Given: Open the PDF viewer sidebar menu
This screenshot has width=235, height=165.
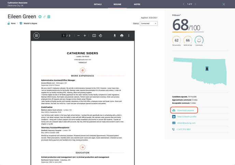Looking at the screenshot, I should click(37, 36).
